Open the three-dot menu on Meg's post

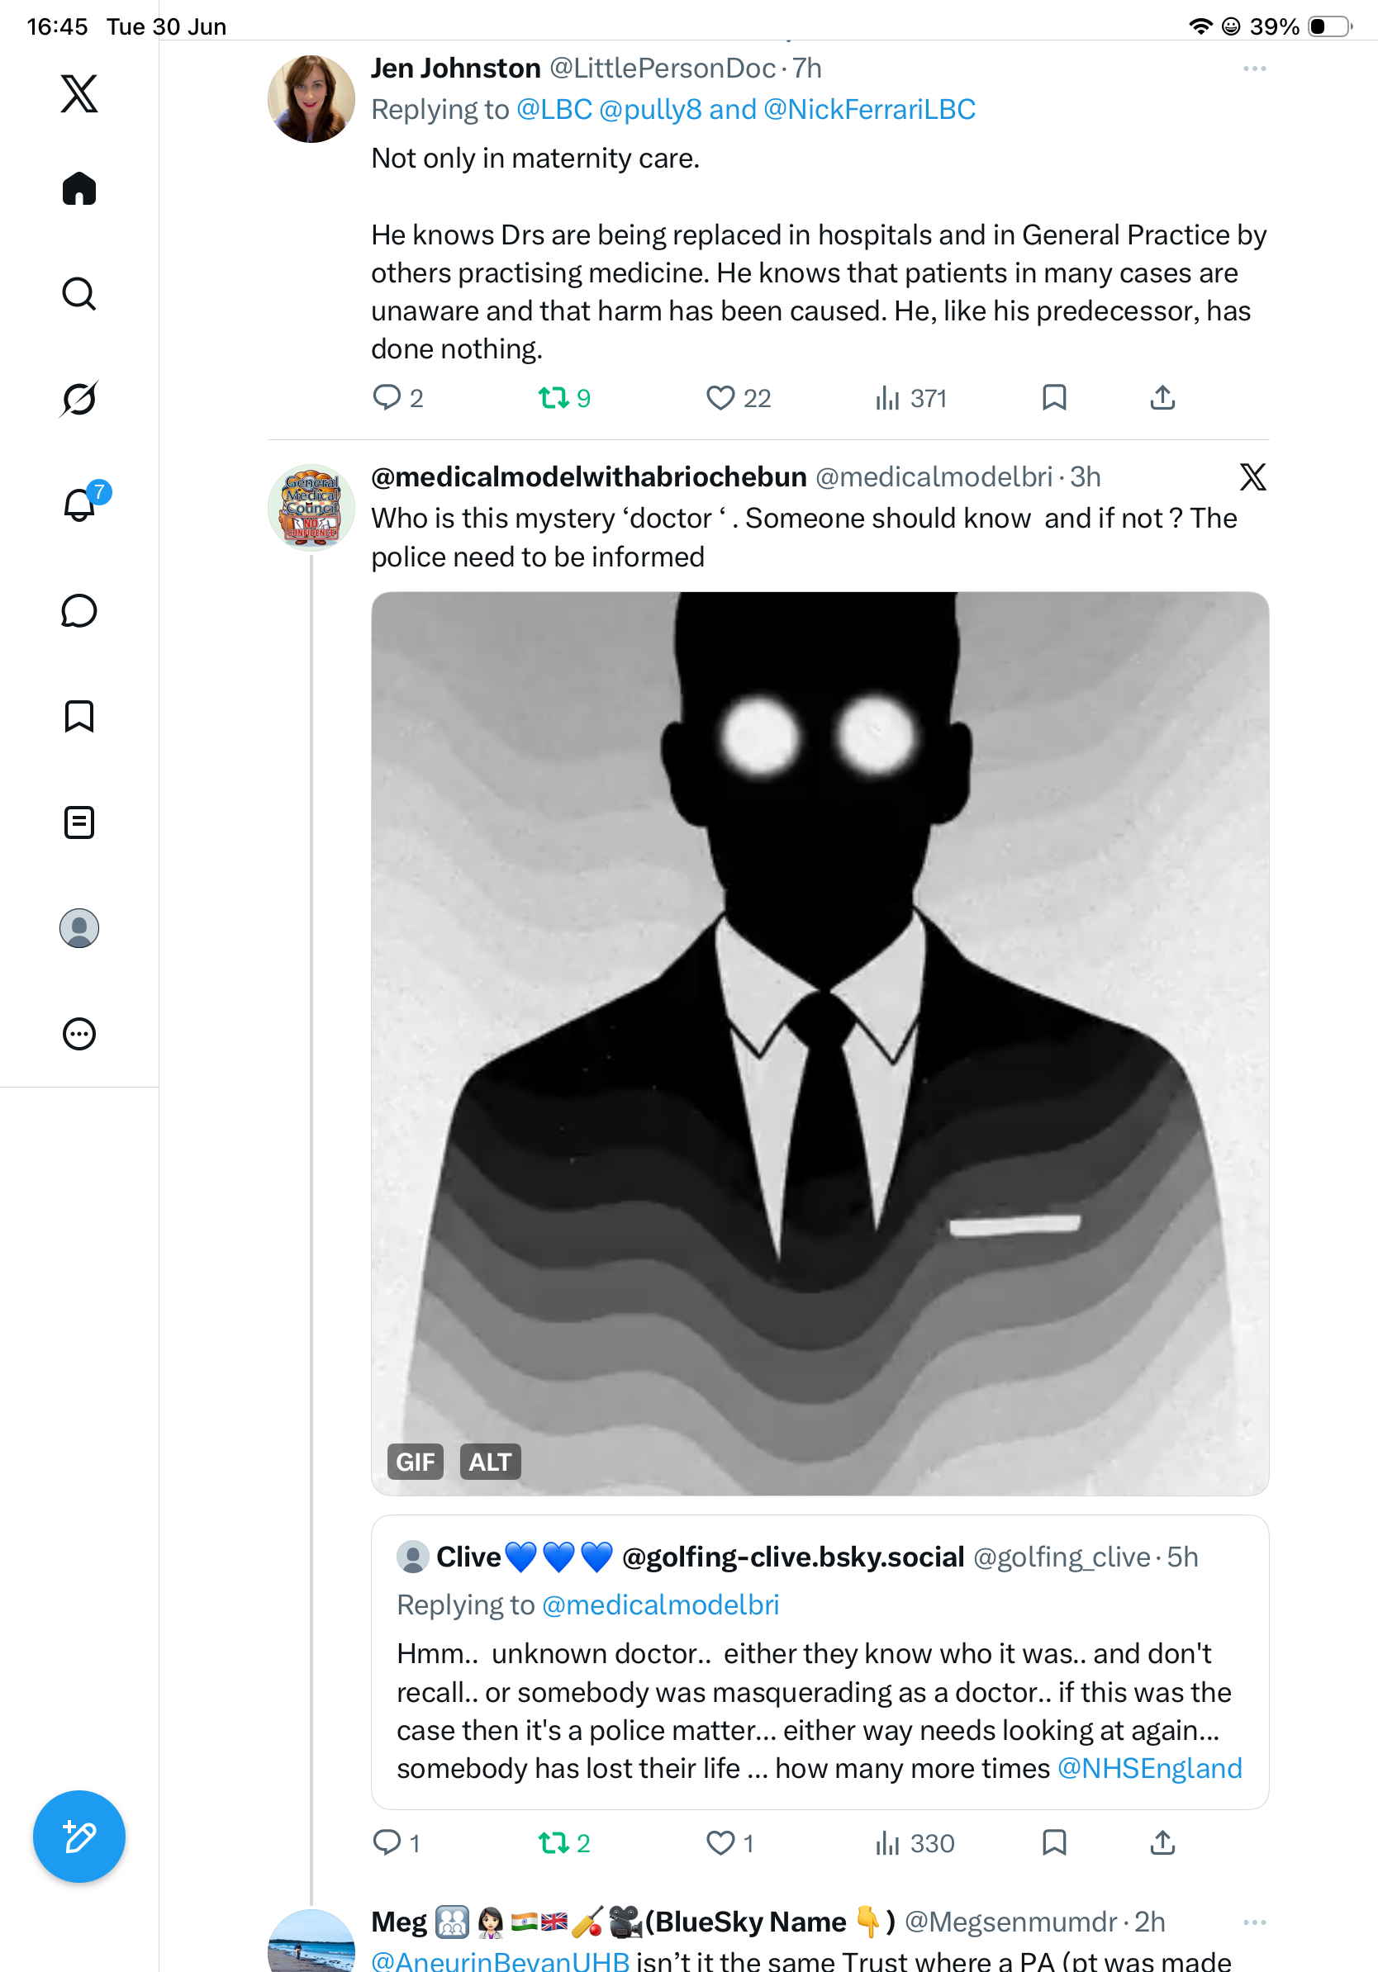click(1254, 1922)
